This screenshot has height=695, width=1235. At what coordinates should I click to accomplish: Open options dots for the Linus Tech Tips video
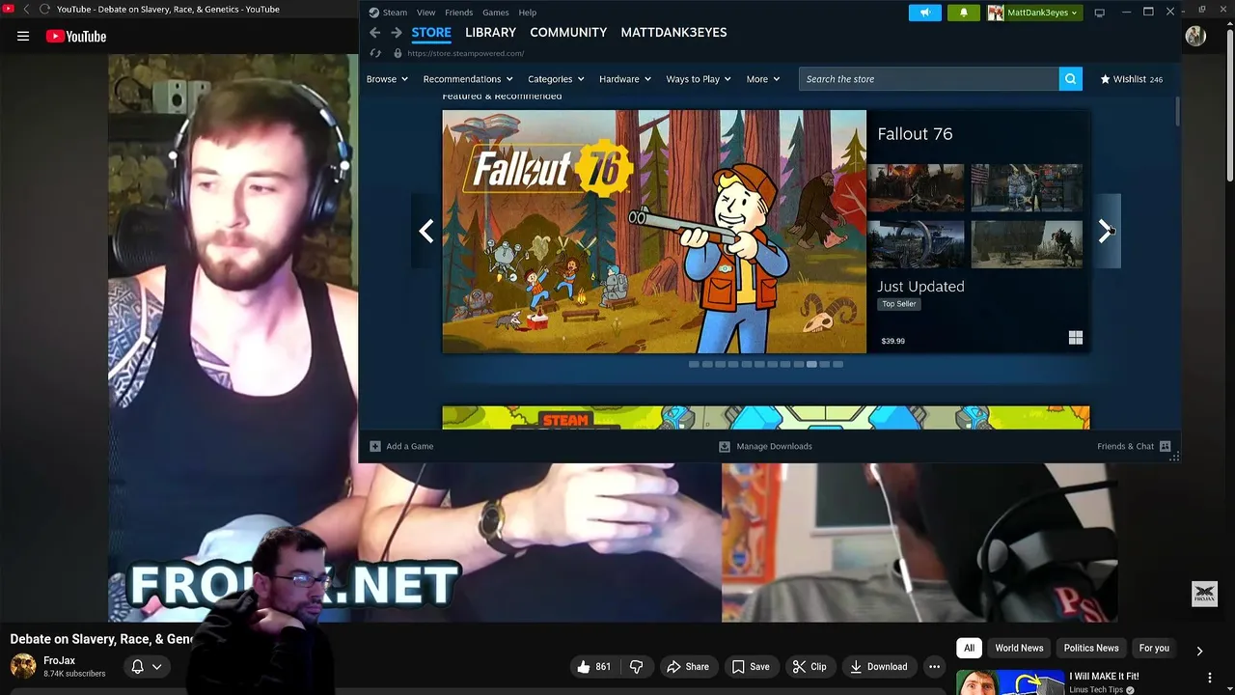point(1210,679)
